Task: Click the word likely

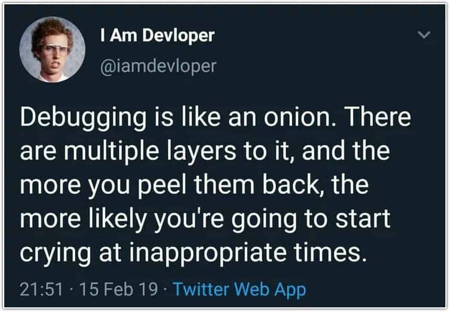Action: [118, 219]
